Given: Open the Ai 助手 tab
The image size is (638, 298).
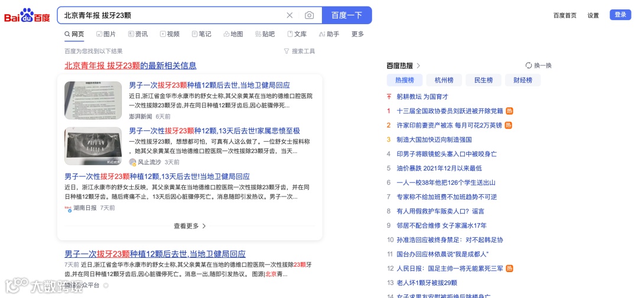Looking at the screenshot, I should pos(329,34).
